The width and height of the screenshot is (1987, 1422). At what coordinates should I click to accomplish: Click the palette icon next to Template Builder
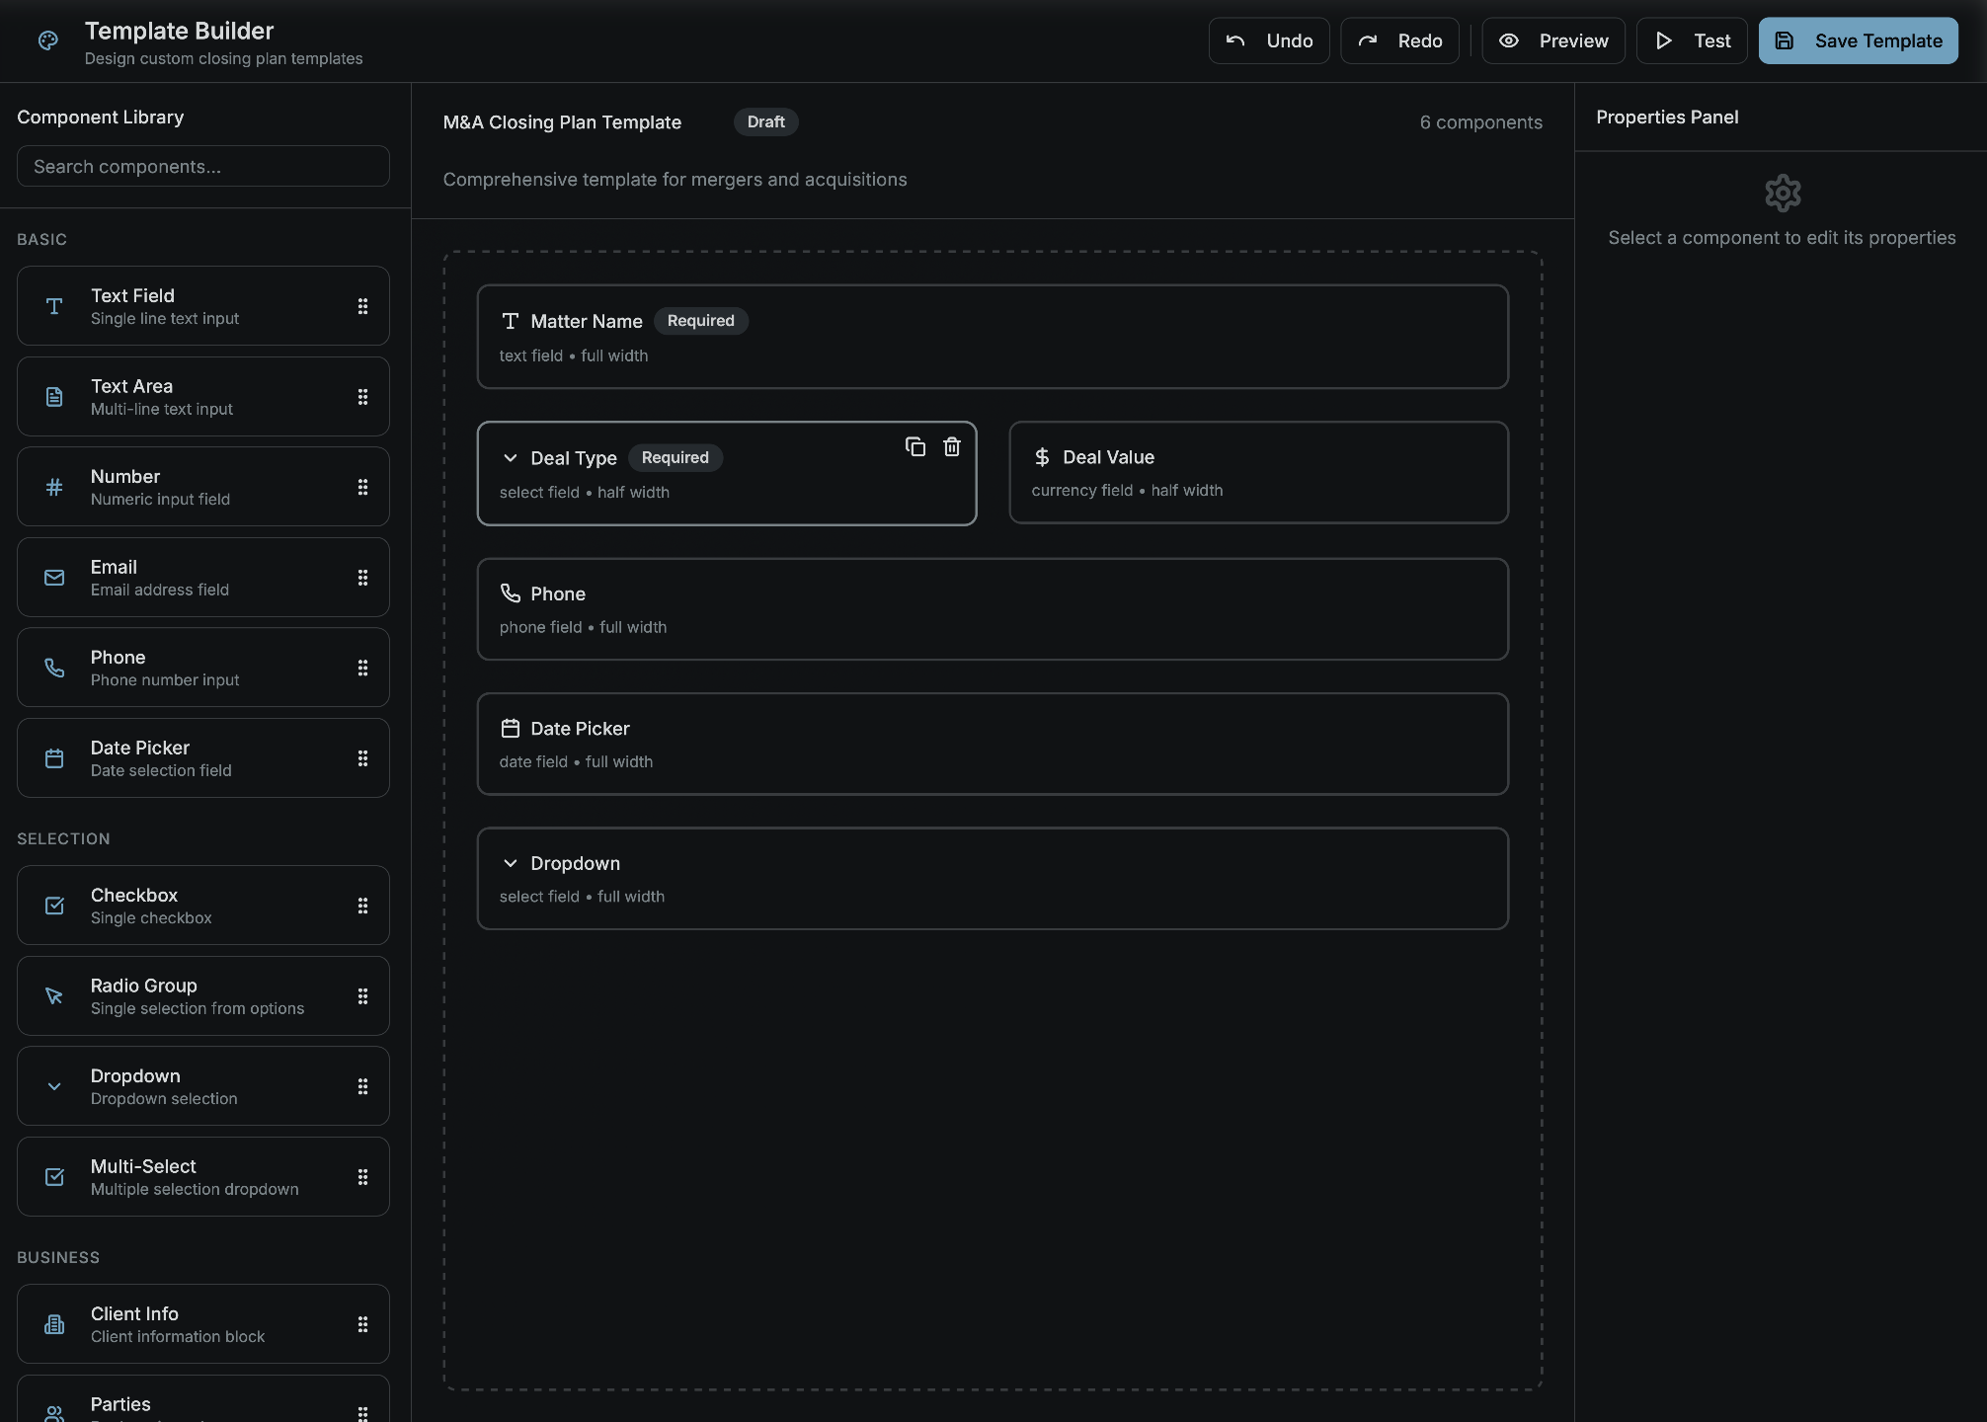(x=47, y=40)
